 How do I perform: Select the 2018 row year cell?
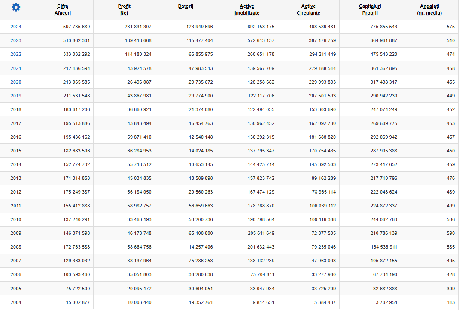(x=16, y=109)
